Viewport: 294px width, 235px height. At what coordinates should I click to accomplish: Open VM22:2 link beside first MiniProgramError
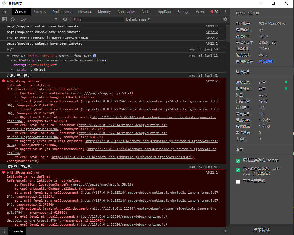pyautogui.click(x=212, y=81)
